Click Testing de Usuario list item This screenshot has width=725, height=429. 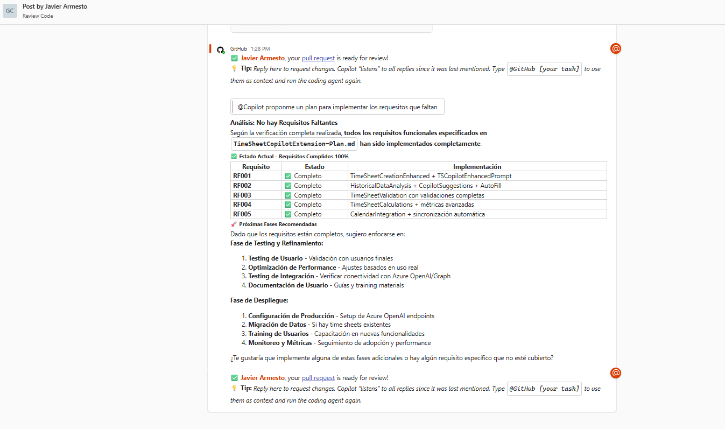321,258
